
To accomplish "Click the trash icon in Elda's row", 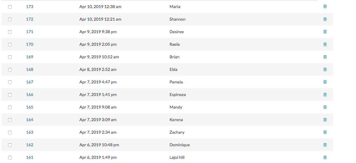I will pyautogui.click(x=325, y=69).
